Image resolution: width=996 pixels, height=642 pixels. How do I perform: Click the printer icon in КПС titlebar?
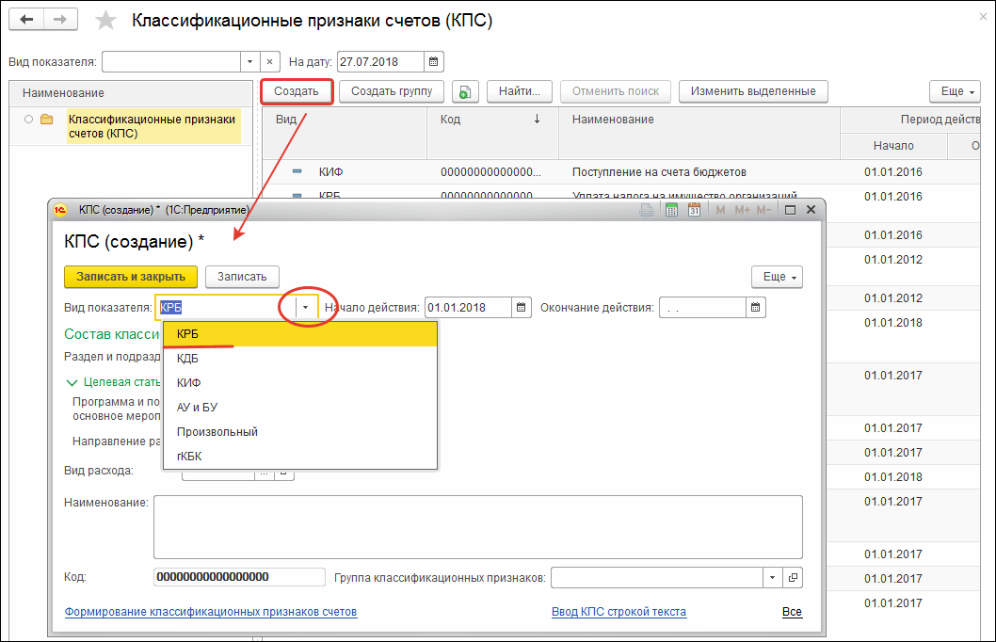click(x=647, y=210)
